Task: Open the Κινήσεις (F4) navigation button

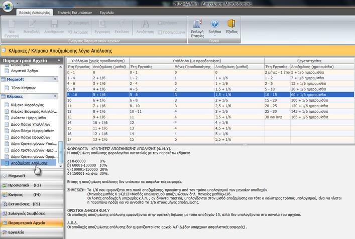Action: 32,194
